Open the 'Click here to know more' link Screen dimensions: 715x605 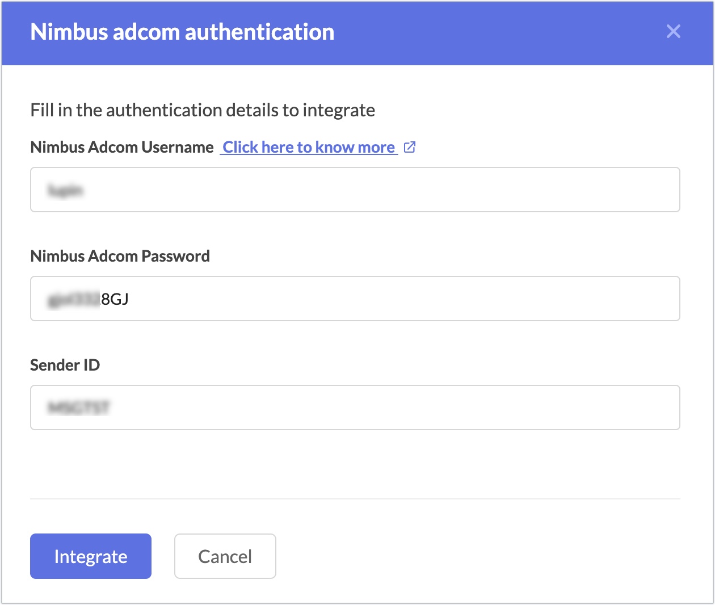pos(309,147)
